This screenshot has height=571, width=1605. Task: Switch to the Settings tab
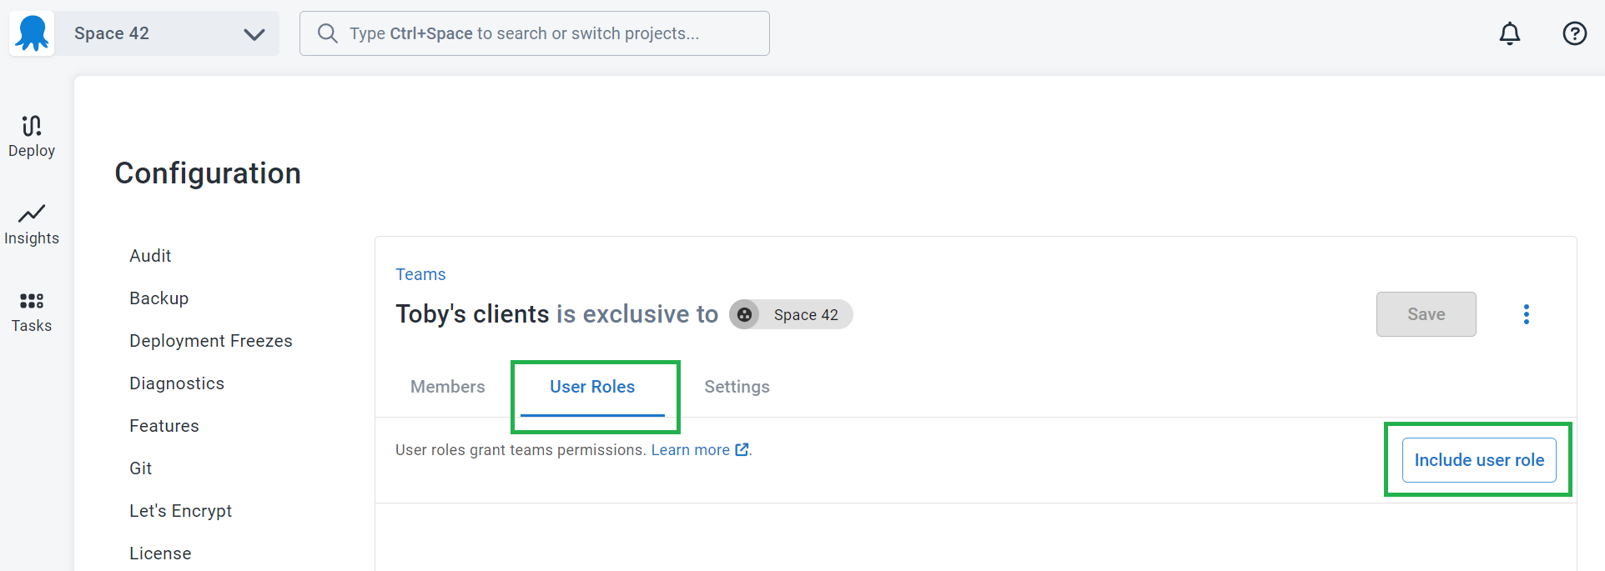point(737,387)
